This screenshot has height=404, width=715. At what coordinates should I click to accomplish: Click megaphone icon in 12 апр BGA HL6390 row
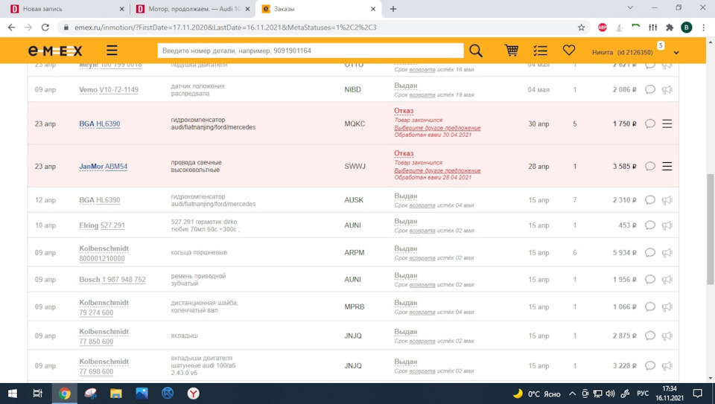coord(667,200)
